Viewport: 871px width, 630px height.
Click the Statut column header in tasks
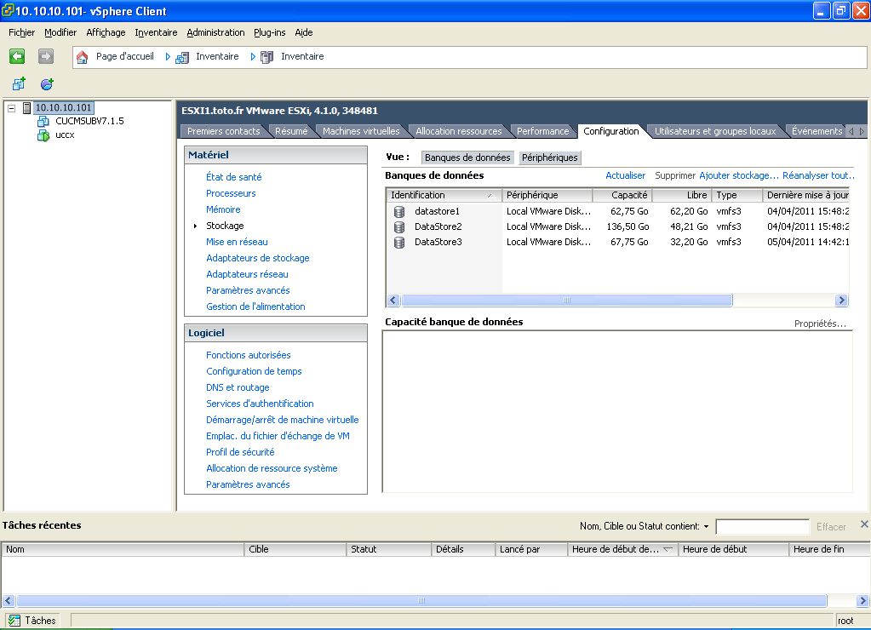coord(388,549)
